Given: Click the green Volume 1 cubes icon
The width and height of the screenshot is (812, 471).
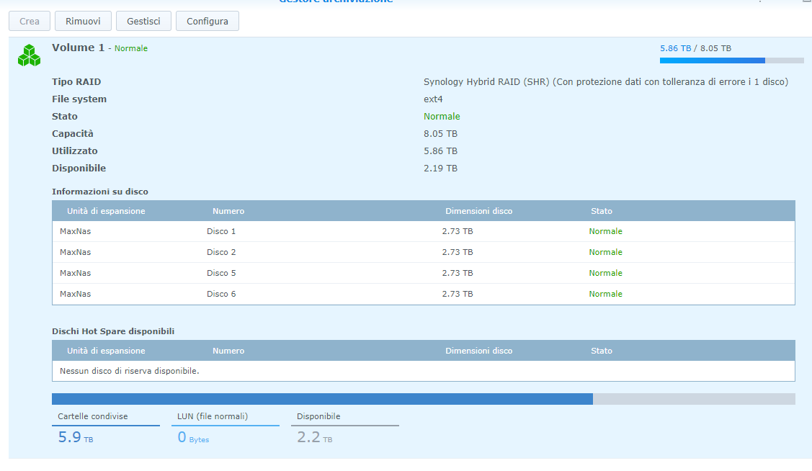Looking at the screenshot, I should tap(29, 55).
